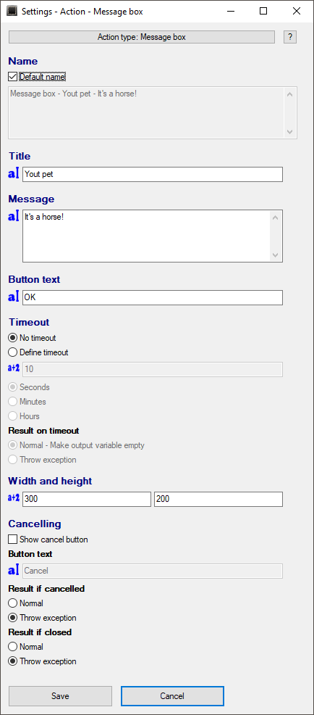Viewport: 314px width, 715px height.
Task: Click the text-mode icon next to OK field
Action: tap(14, 297)
